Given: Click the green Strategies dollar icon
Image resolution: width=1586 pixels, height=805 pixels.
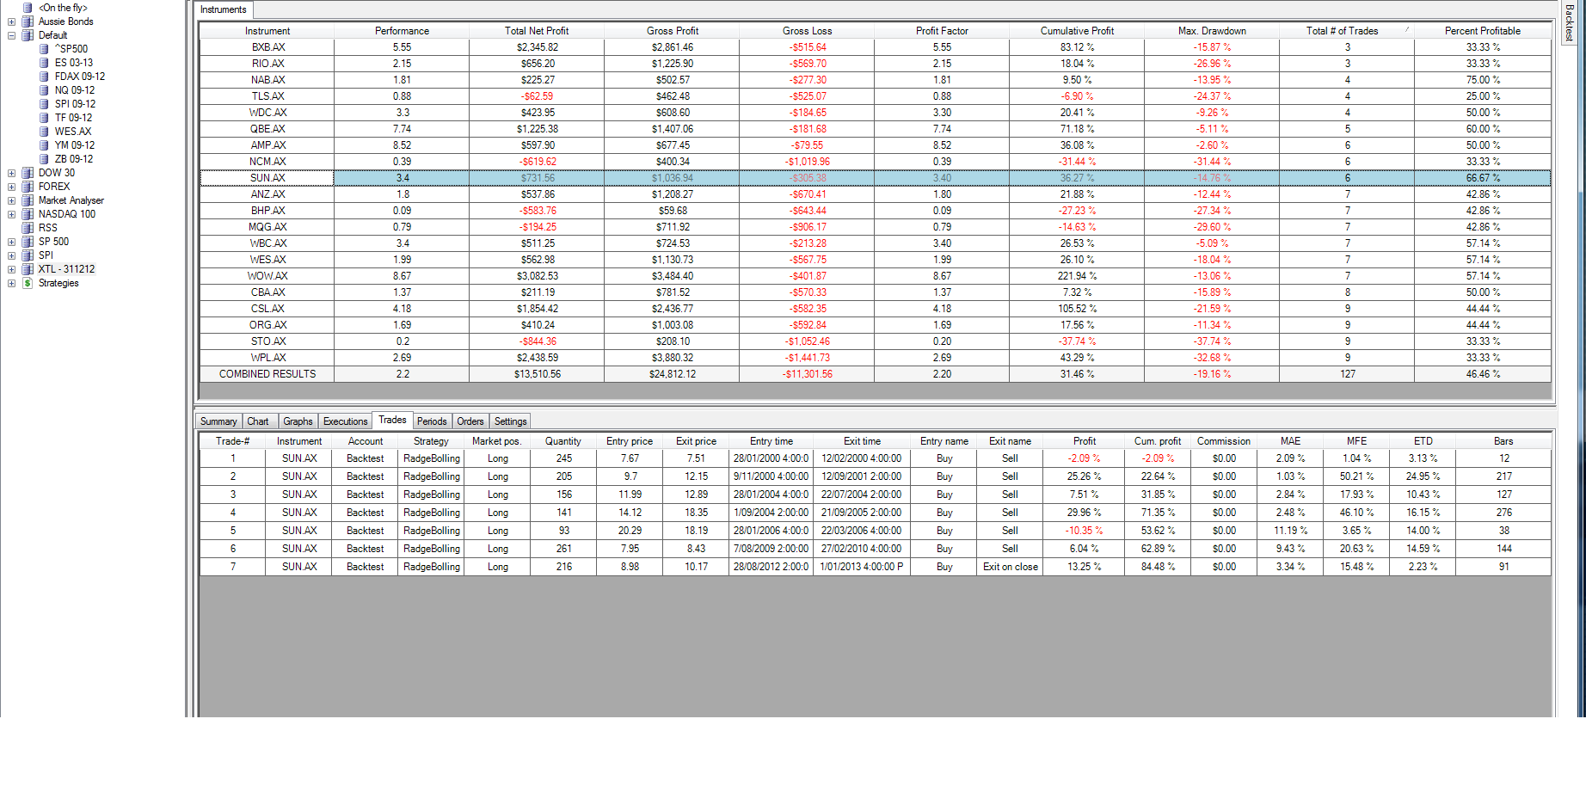Looking at the screenshot, I should pos(28,283).
